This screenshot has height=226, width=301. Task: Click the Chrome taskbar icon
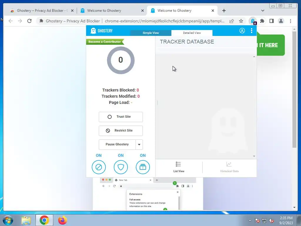click(44, 220)
